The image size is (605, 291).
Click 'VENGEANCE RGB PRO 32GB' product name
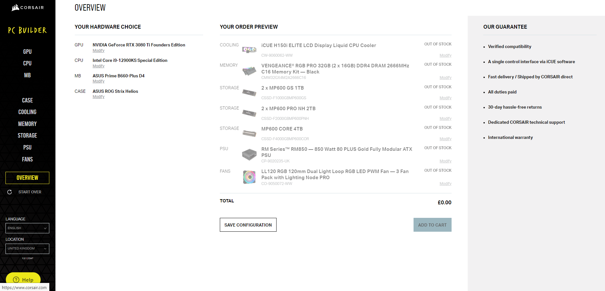click(x=335, y=69)
